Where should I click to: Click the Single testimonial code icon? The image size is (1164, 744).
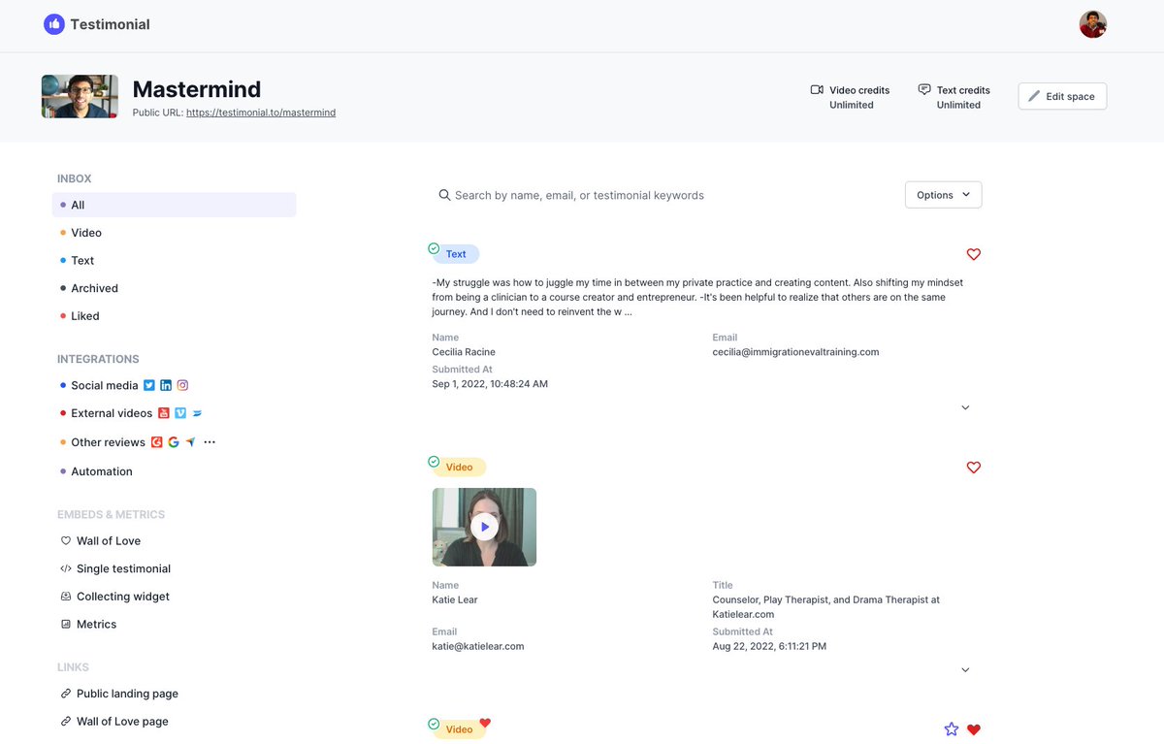pos(66,568)
